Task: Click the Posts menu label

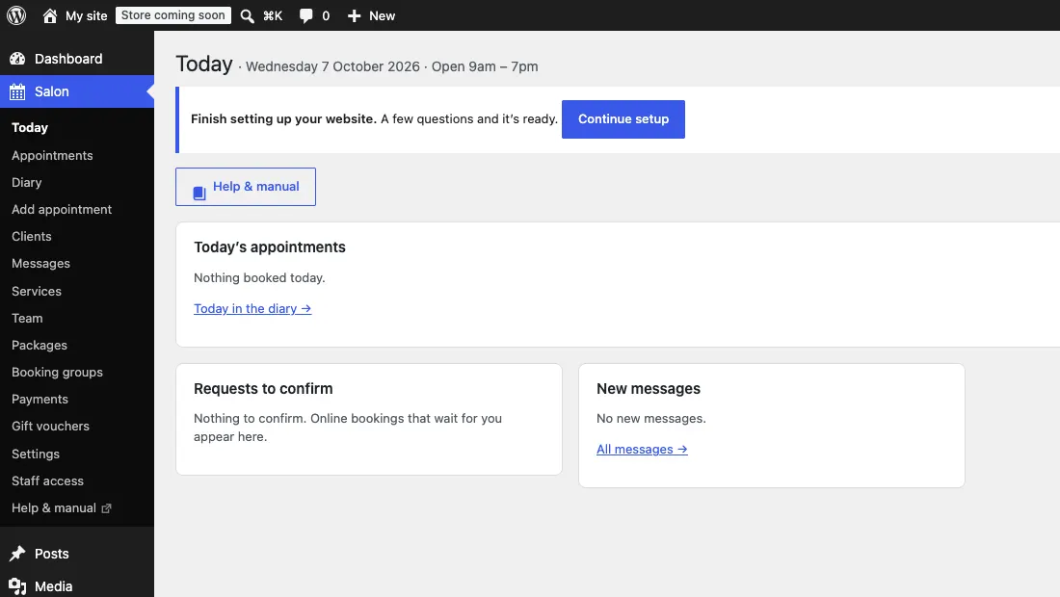Action: pyautogui.click(x=52, y=554)
